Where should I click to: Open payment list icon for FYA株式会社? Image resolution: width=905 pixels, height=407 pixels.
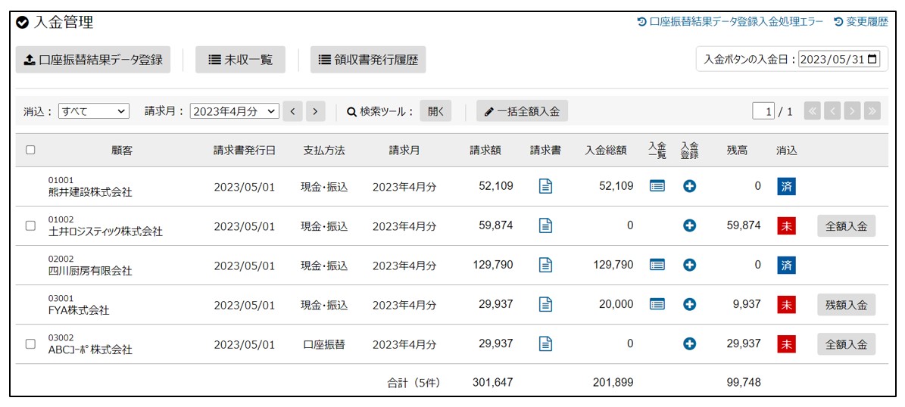[x=657, y=304]
